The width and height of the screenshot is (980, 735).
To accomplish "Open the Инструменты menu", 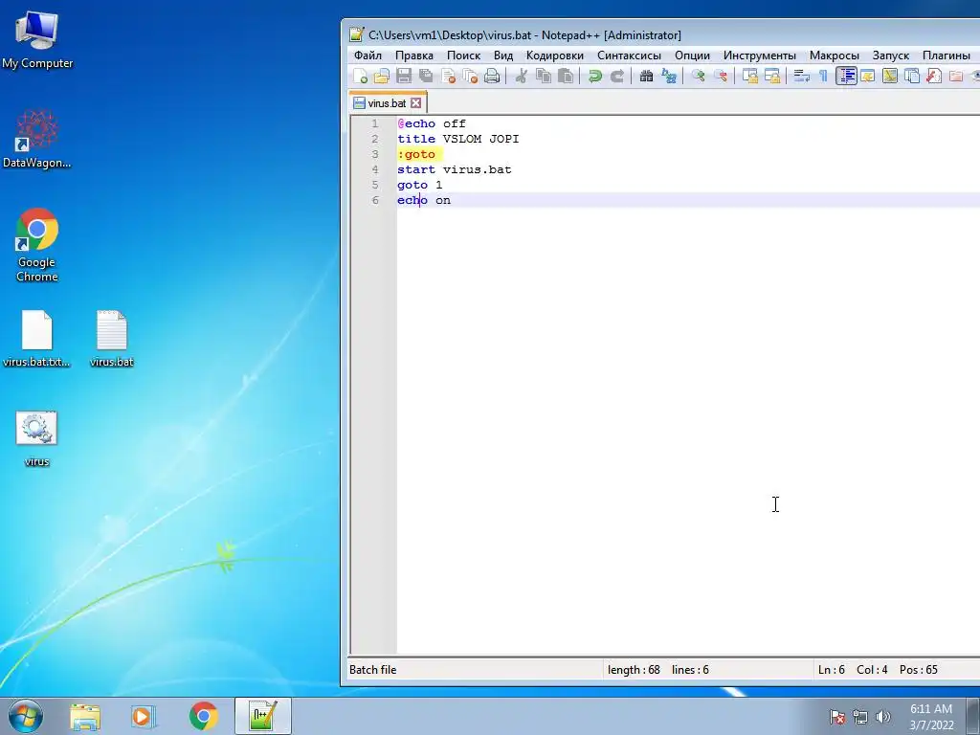I will pyautogui.click(x=759, y=55).
